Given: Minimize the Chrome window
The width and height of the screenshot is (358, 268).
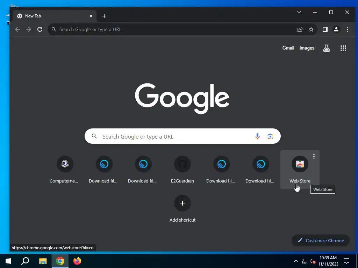Looking at the screenshot, I should (x=315, y=12).
